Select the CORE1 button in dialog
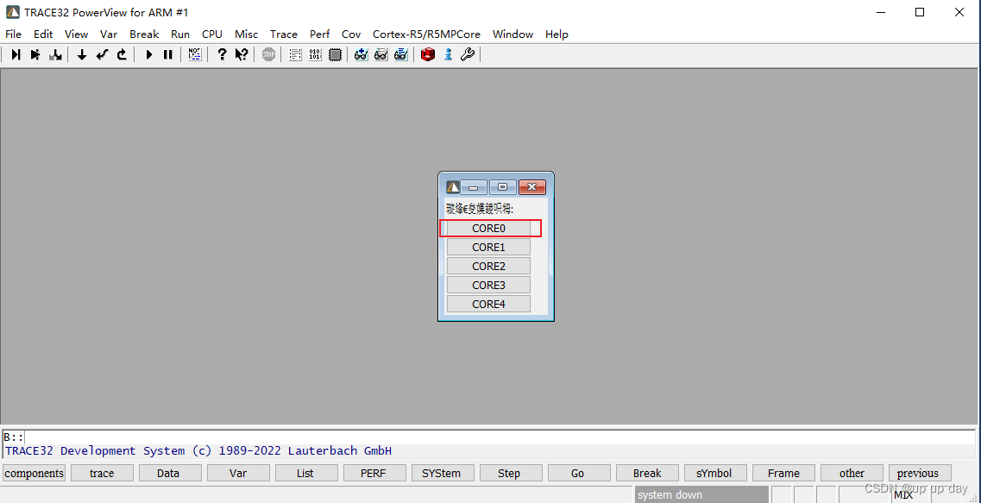The height and width of the screenshot is (503, 981). tap(488, 247)
